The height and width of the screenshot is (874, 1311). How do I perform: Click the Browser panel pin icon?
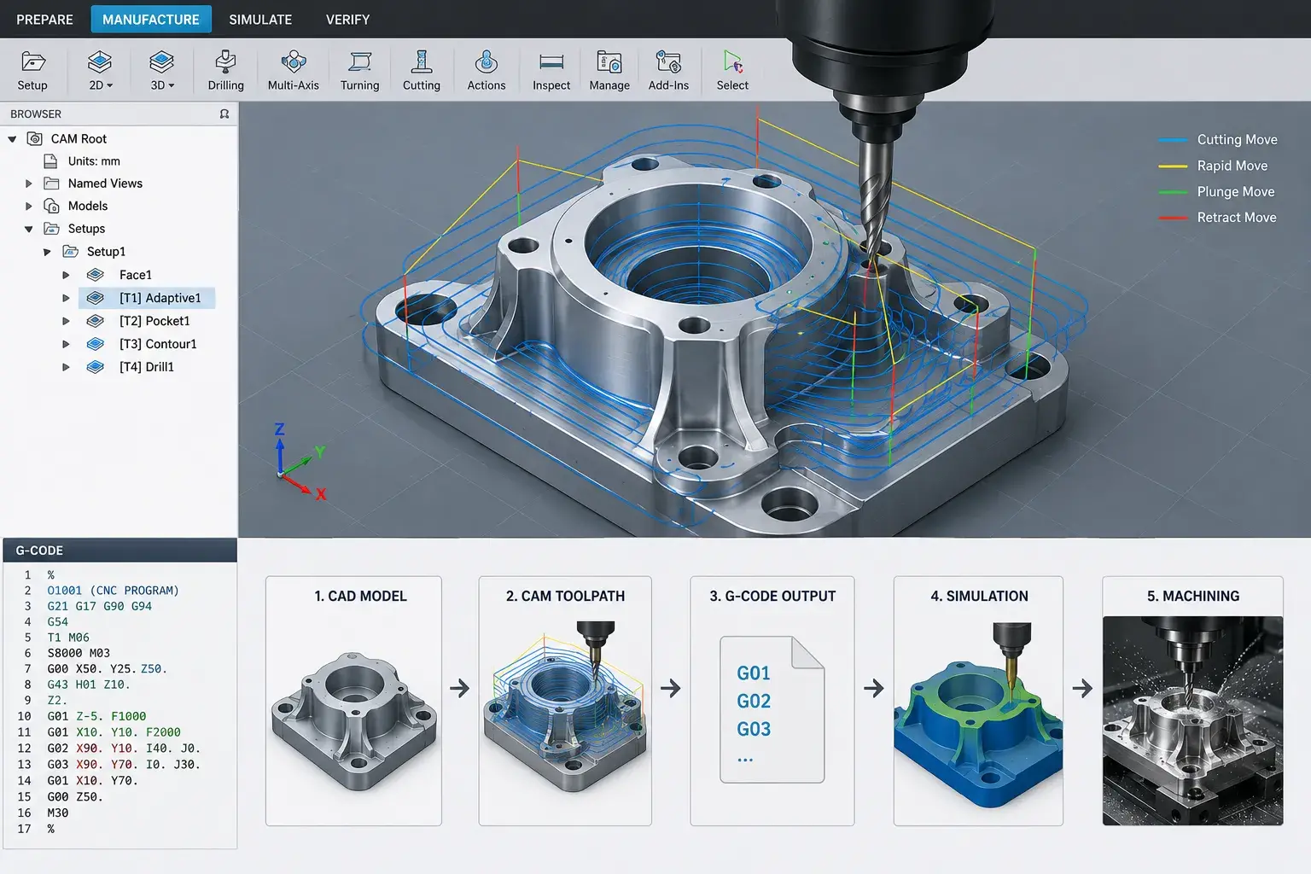tap(224, 114)
